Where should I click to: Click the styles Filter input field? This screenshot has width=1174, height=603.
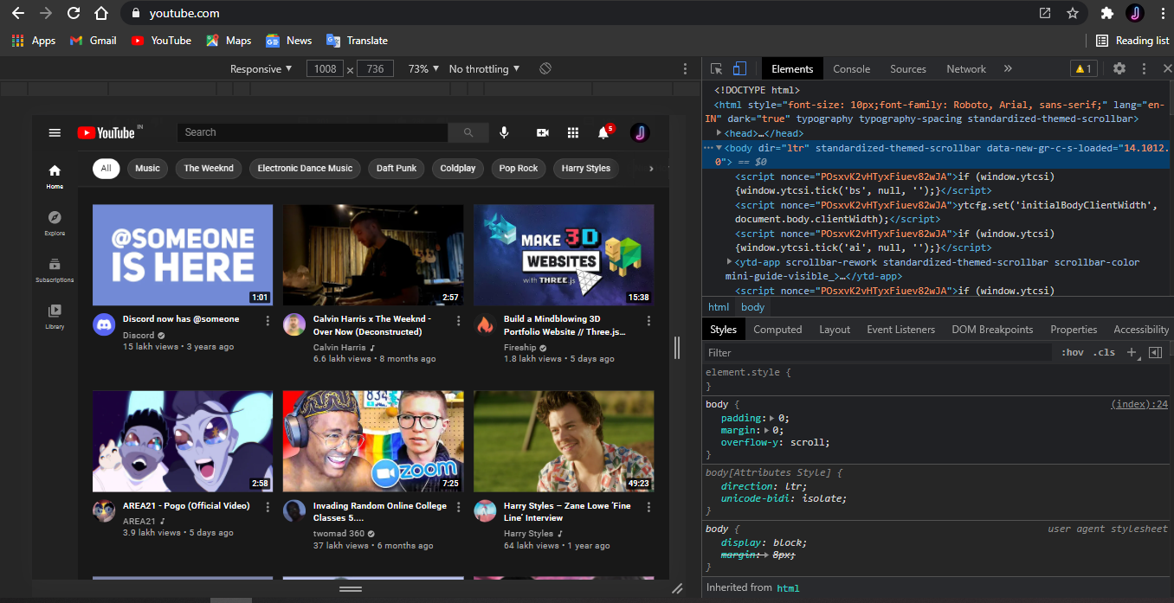879,352
